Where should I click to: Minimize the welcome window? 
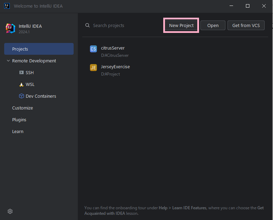pyautogui.click(x=231, y=6)
